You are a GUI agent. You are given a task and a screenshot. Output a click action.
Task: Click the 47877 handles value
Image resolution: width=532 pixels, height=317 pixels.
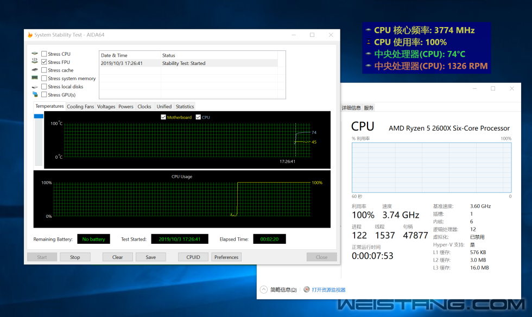point(415,235)
